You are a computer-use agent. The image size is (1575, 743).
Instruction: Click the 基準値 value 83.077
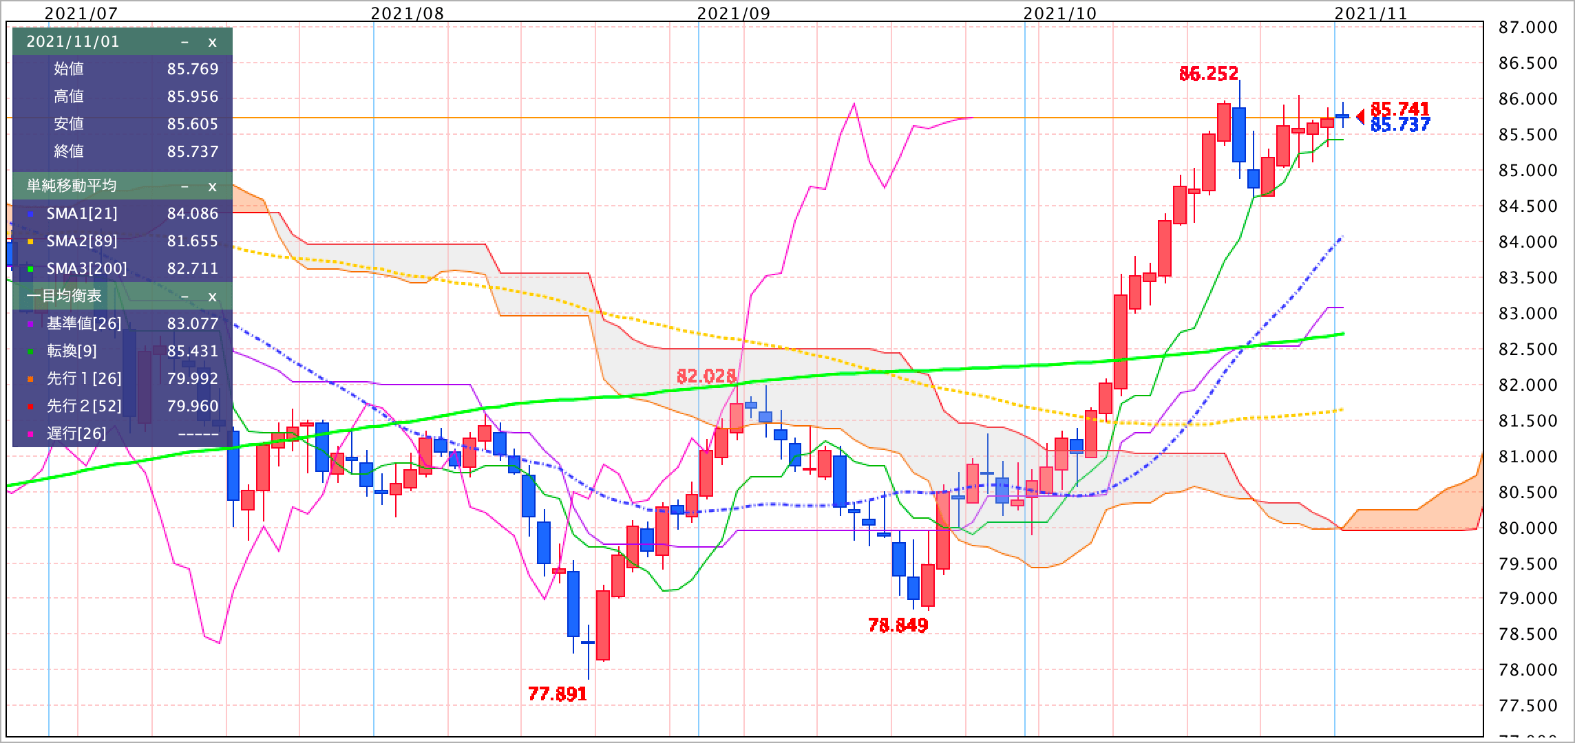pos(193,323)
